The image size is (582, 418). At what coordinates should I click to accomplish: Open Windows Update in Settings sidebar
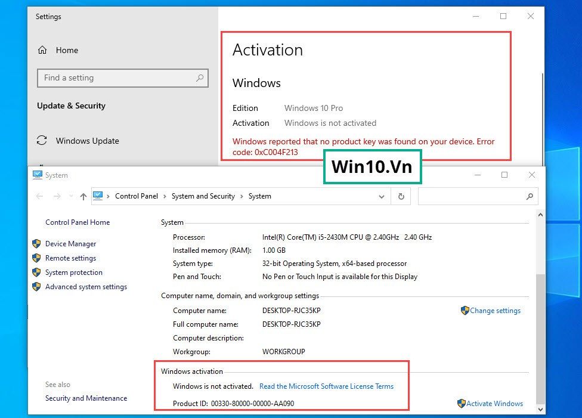(x=87, y=141)
